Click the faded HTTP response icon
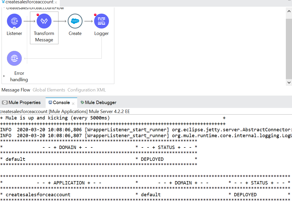The height and width of the screenshot is (214, 292). 14,58
